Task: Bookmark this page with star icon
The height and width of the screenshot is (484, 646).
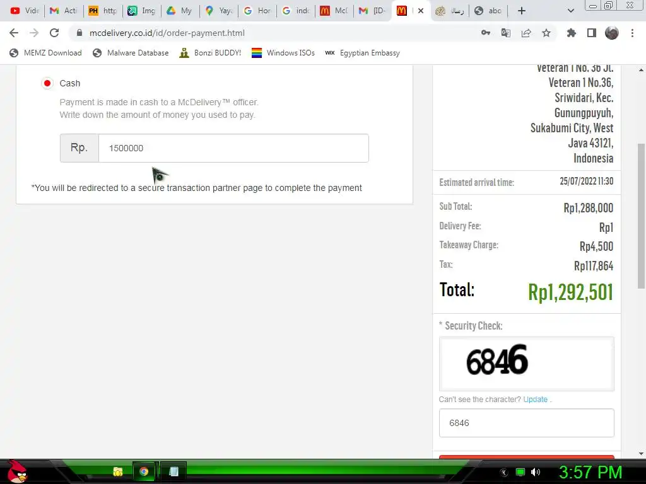Action: pyautogui.click(x=546, y=33)
